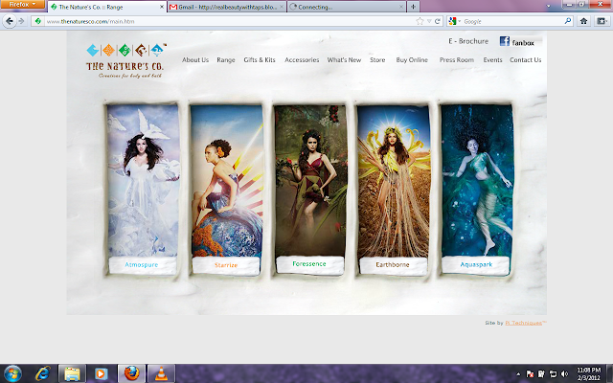Switch to the Gmail tab

[x=227, y=7]
